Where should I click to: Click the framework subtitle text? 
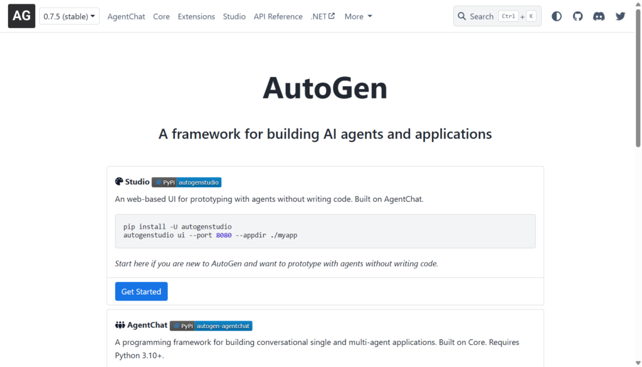pyautogui.click(x=325, y=134)
